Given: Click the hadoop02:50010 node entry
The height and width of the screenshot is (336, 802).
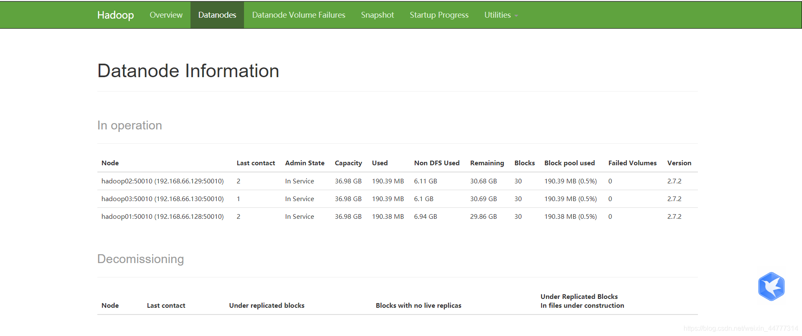Looking at the screenshot, I should point(163,181).
